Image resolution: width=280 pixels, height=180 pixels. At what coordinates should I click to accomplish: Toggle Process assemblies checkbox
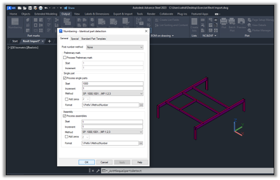click(64, 116)
